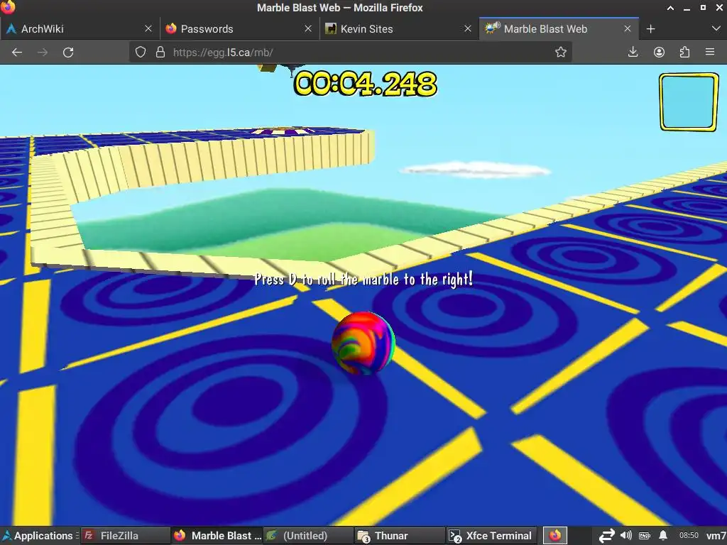Click the 08:50 panel clock
Image resolution: width=727 pixels, height=545 pixels.
pyautogui.click(x=689, y=535)
